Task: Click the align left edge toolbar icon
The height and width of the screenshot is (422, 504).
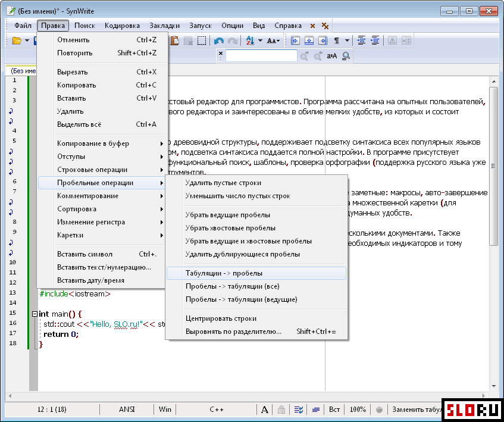Action: pyautogui.click(x=295, y=41)
